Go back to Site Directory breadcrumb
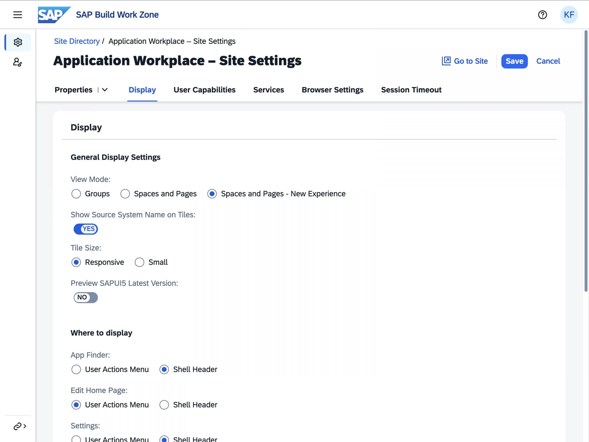This screenshot has height=442, width=589. [77, 41]
